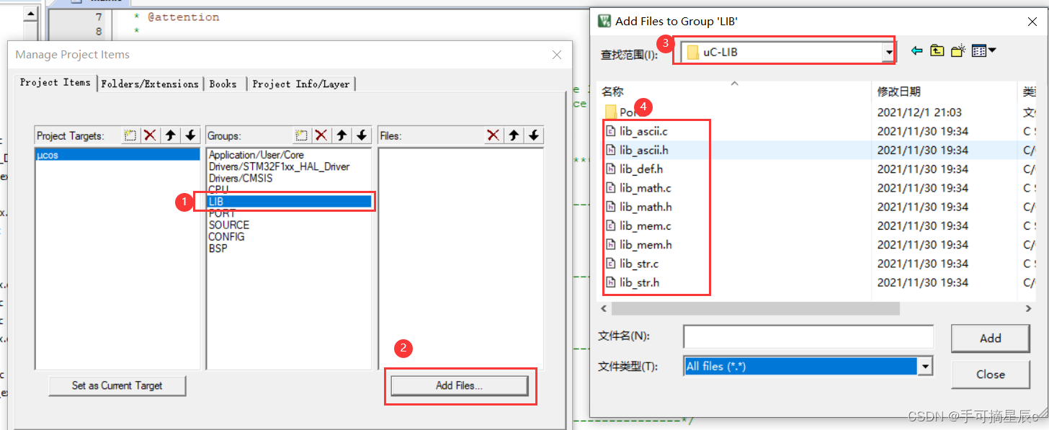Create new folder in file dialog
The image size is (1049, 430).
point(958,51)
